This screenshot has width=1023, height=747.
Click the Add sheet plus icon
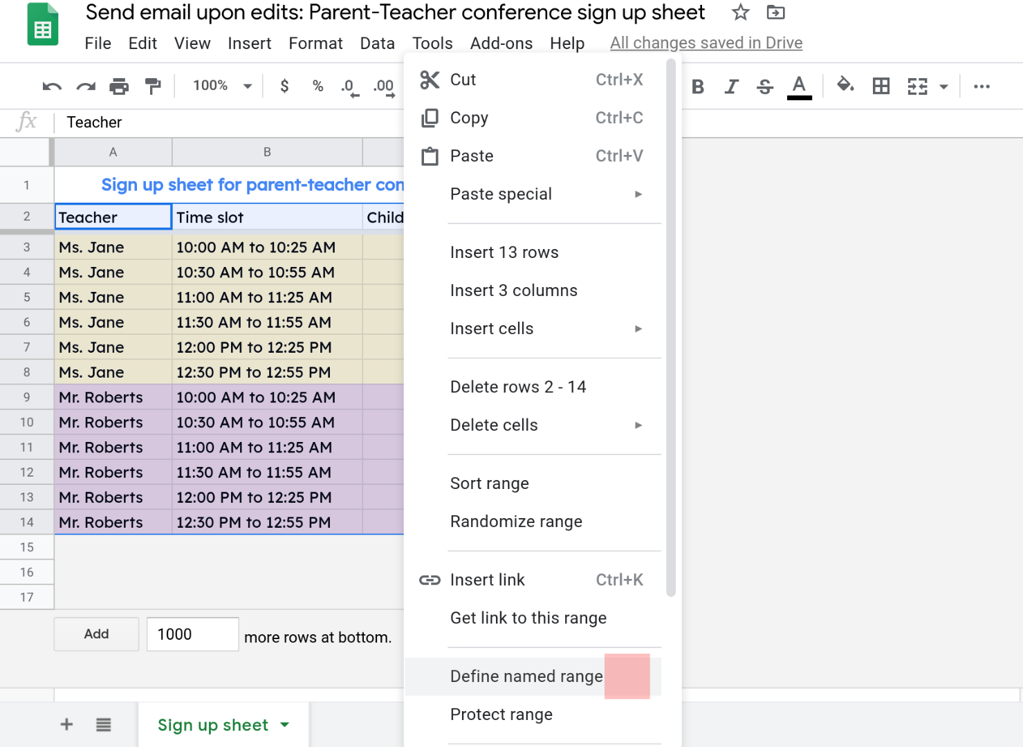66,724
